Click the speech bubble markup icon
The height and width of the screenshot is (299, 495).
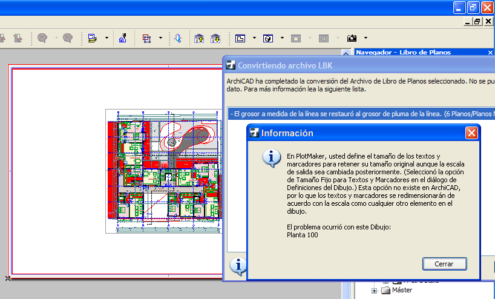[42, 38]
